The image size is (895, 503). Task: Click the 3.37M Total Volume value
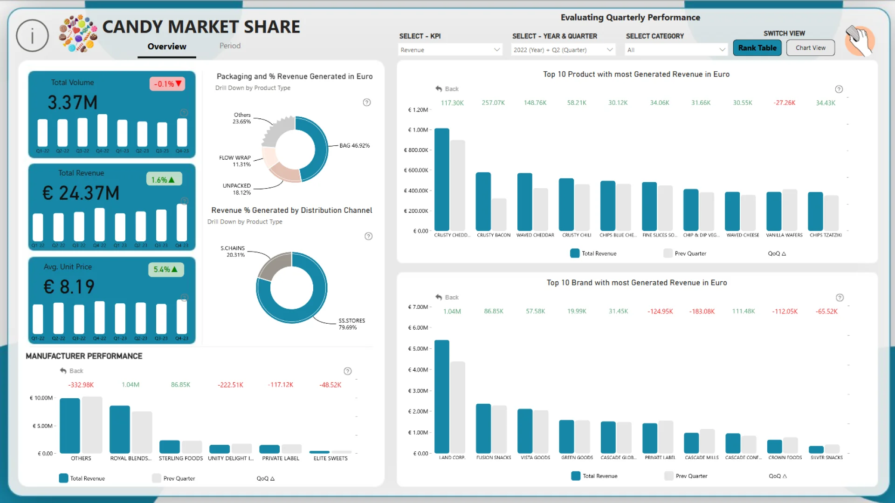click(73, 102)
